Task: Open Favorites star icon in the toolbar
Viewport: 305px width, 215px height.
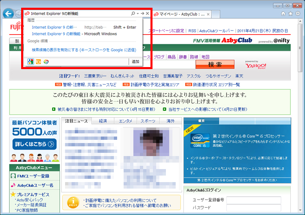Action: coord(290,13)
